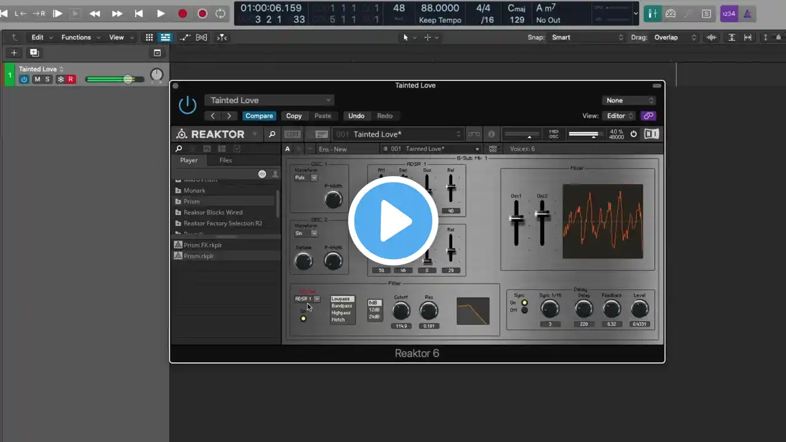
Task: Open the Smart Controls dial icon
Action: pos(671,14)
